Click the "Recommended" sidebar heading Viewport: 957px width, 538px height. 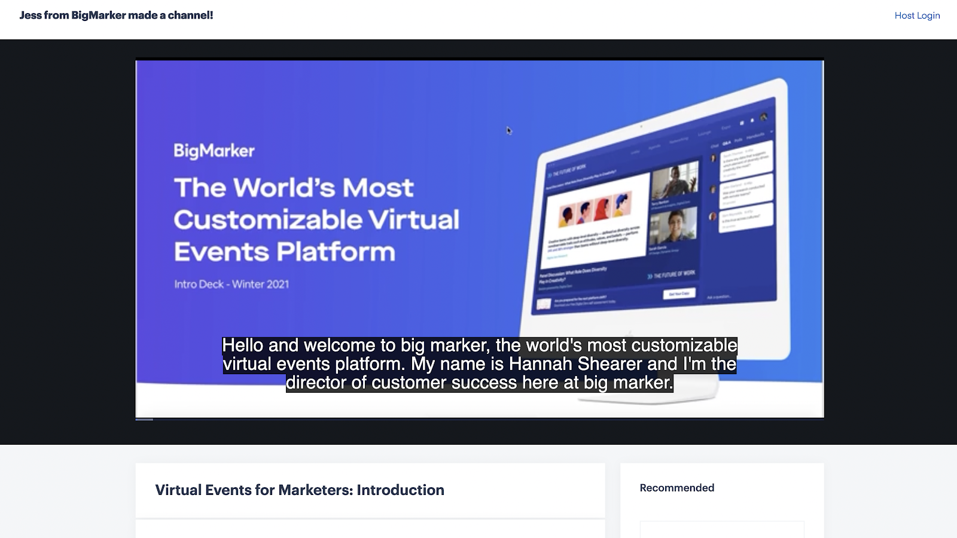(x=677, y=488)
